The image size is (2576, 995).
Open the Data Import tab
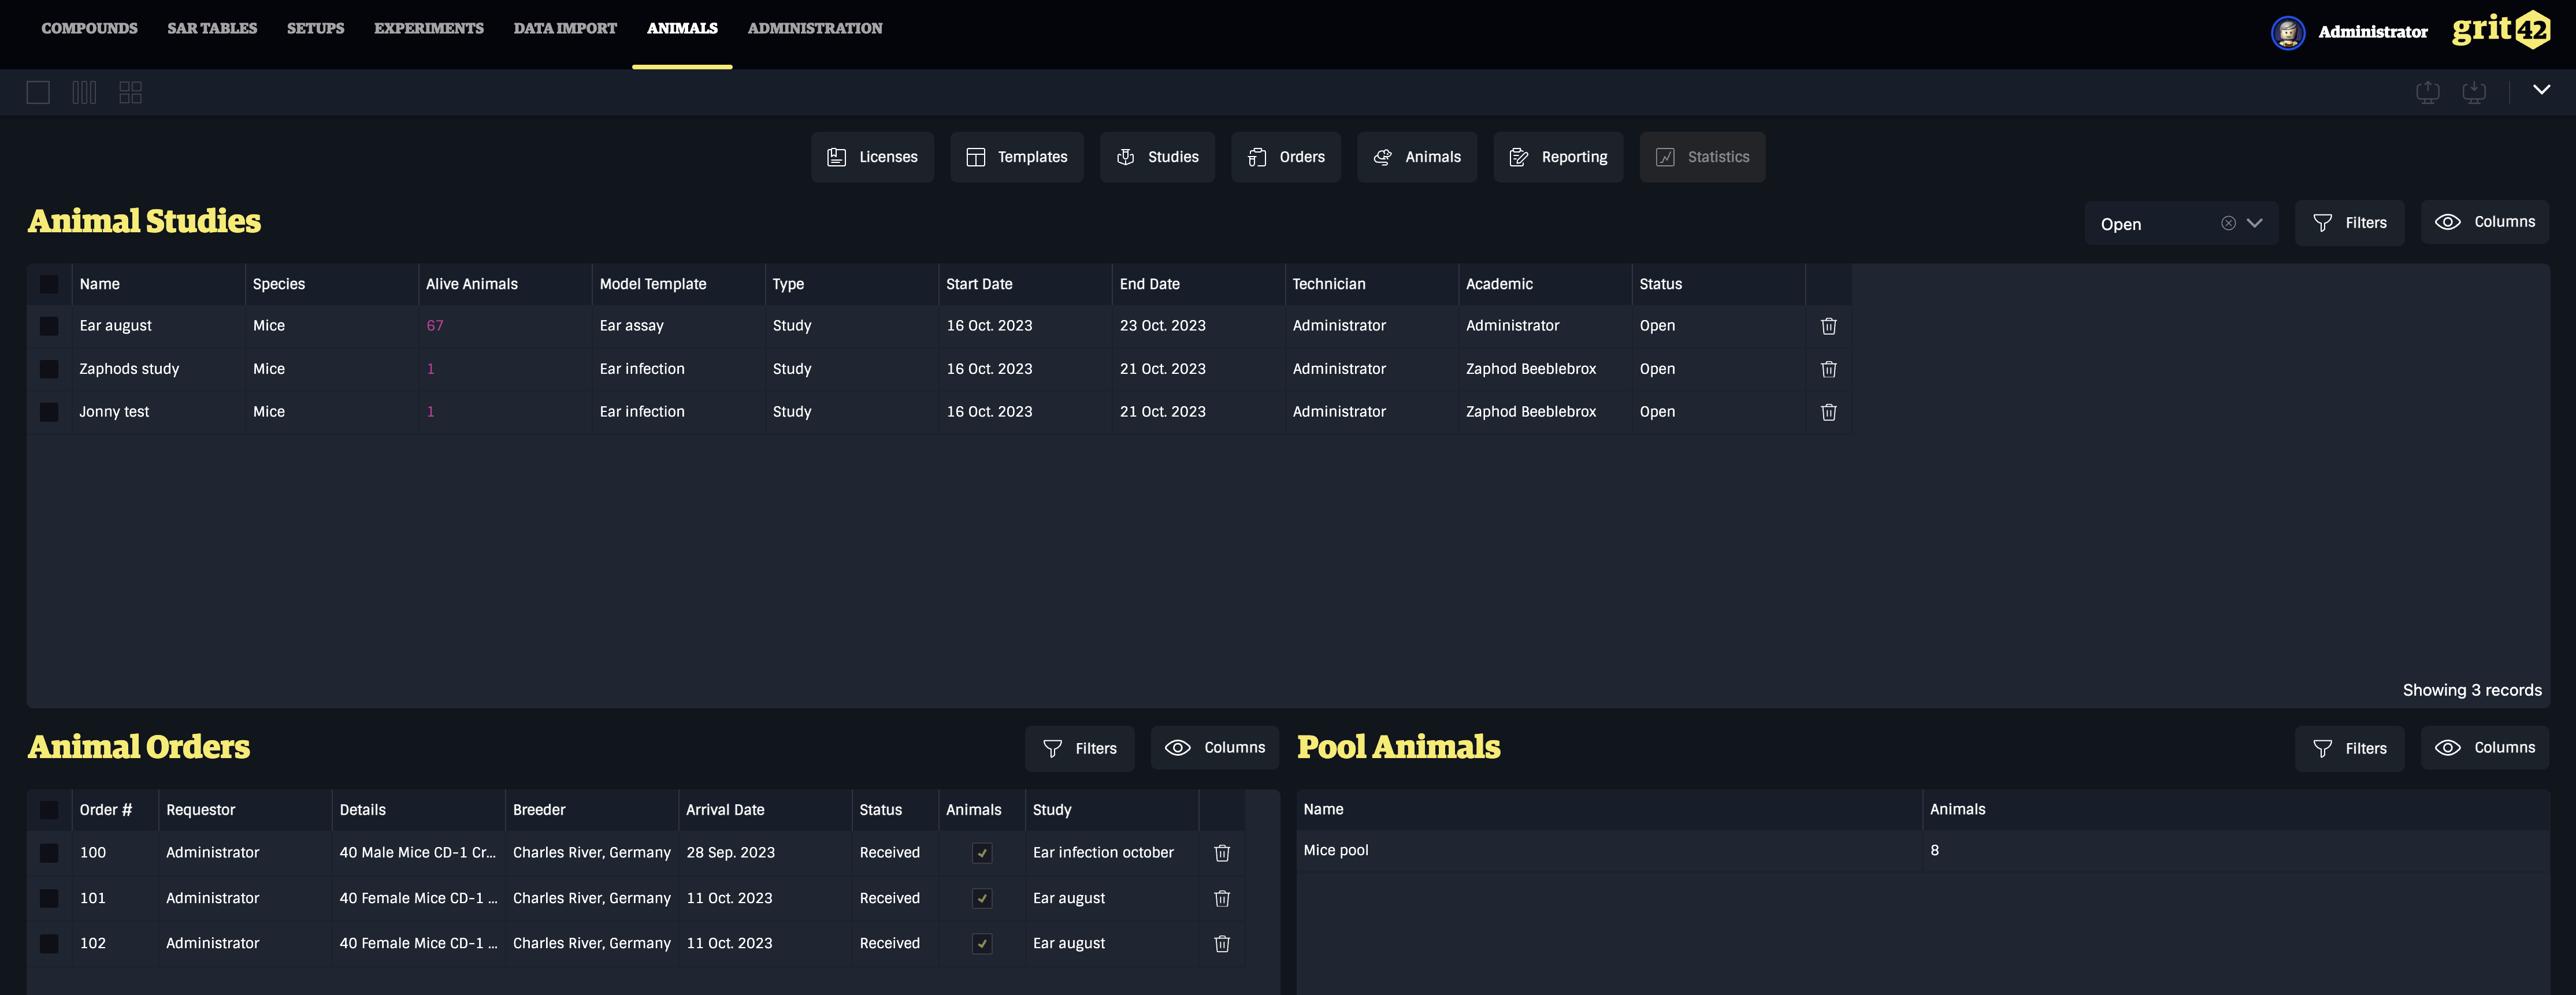pyautogui.click(x=564, y=28)
